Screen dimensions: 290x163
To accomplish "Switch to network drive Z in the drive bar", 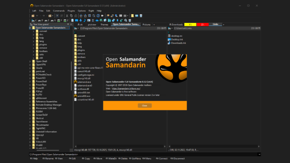I will [66, 20].
